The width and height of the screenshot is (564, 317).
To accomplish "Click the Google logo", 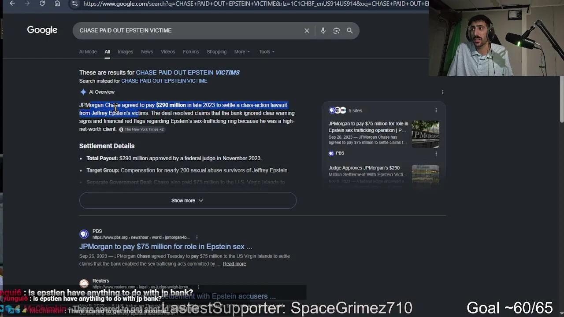I will [x=42, y=30].
